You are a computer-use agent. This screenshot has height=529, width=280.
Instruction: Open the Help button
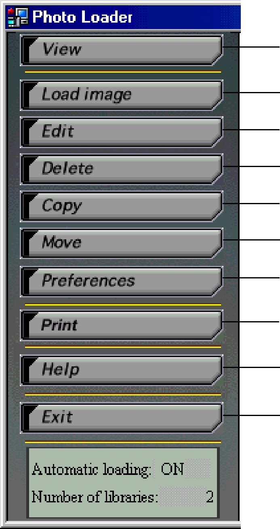[x=122, y=370]
